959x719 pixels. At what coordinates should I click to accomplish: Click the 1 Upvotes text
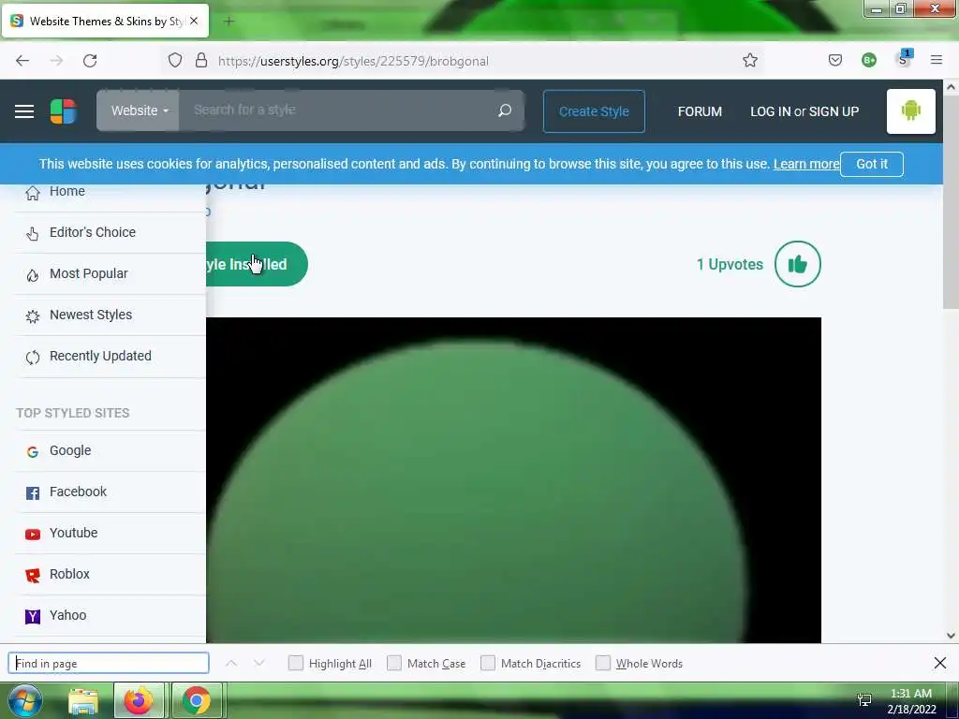tap(730, 264)
